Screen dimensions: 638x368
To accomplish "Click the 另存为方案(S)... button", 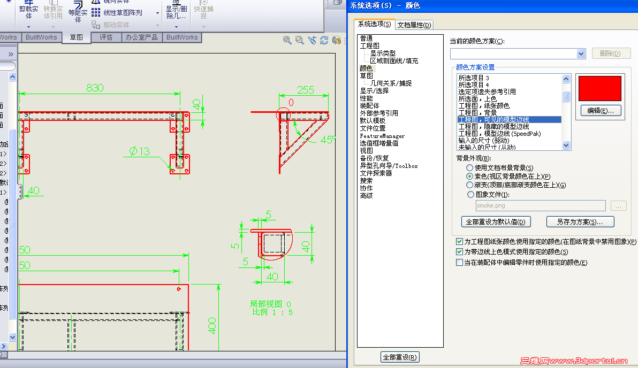I will pos(580,221).
